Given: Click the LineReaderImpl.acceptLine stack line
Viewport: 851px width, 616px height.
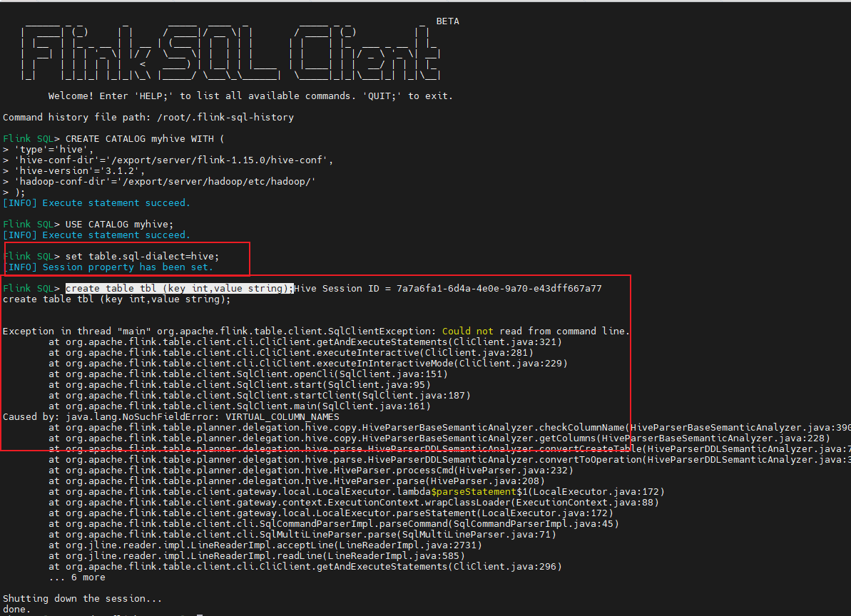Looking at the screenshot, I should pos(265,545).
